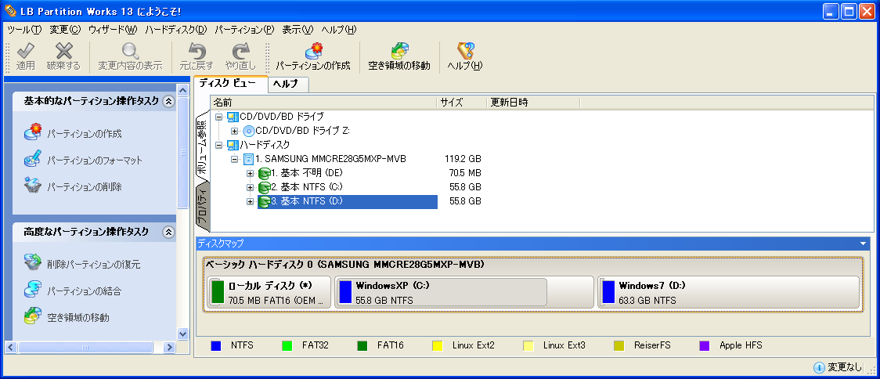
Task: Click the 70.5 MB size value
Action: (464, 173)
